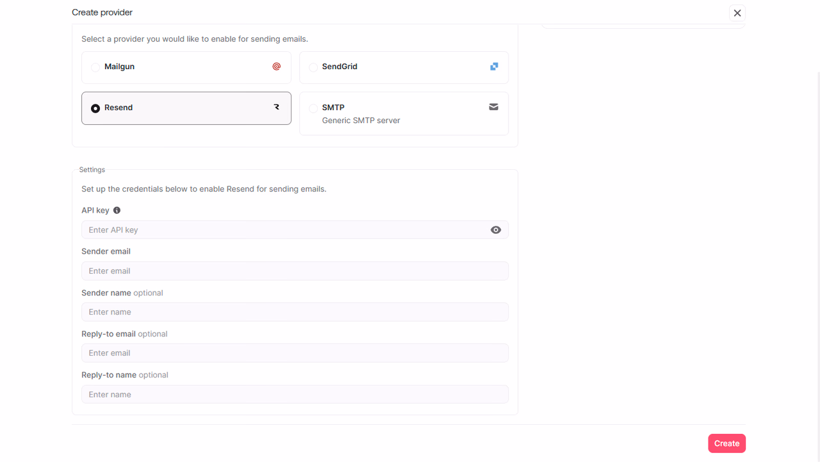The height and width of the screenshot is (462, 820).
Task: Click the SMTP envelope icon
Action: tap(494, 107)
